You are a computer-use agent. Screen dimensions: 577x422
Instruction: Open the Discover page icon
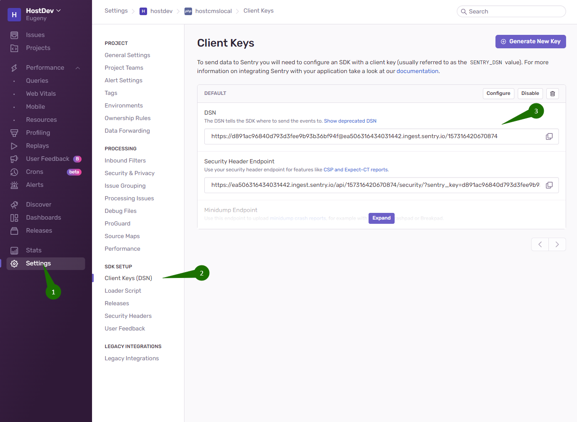tap(14, 204)
